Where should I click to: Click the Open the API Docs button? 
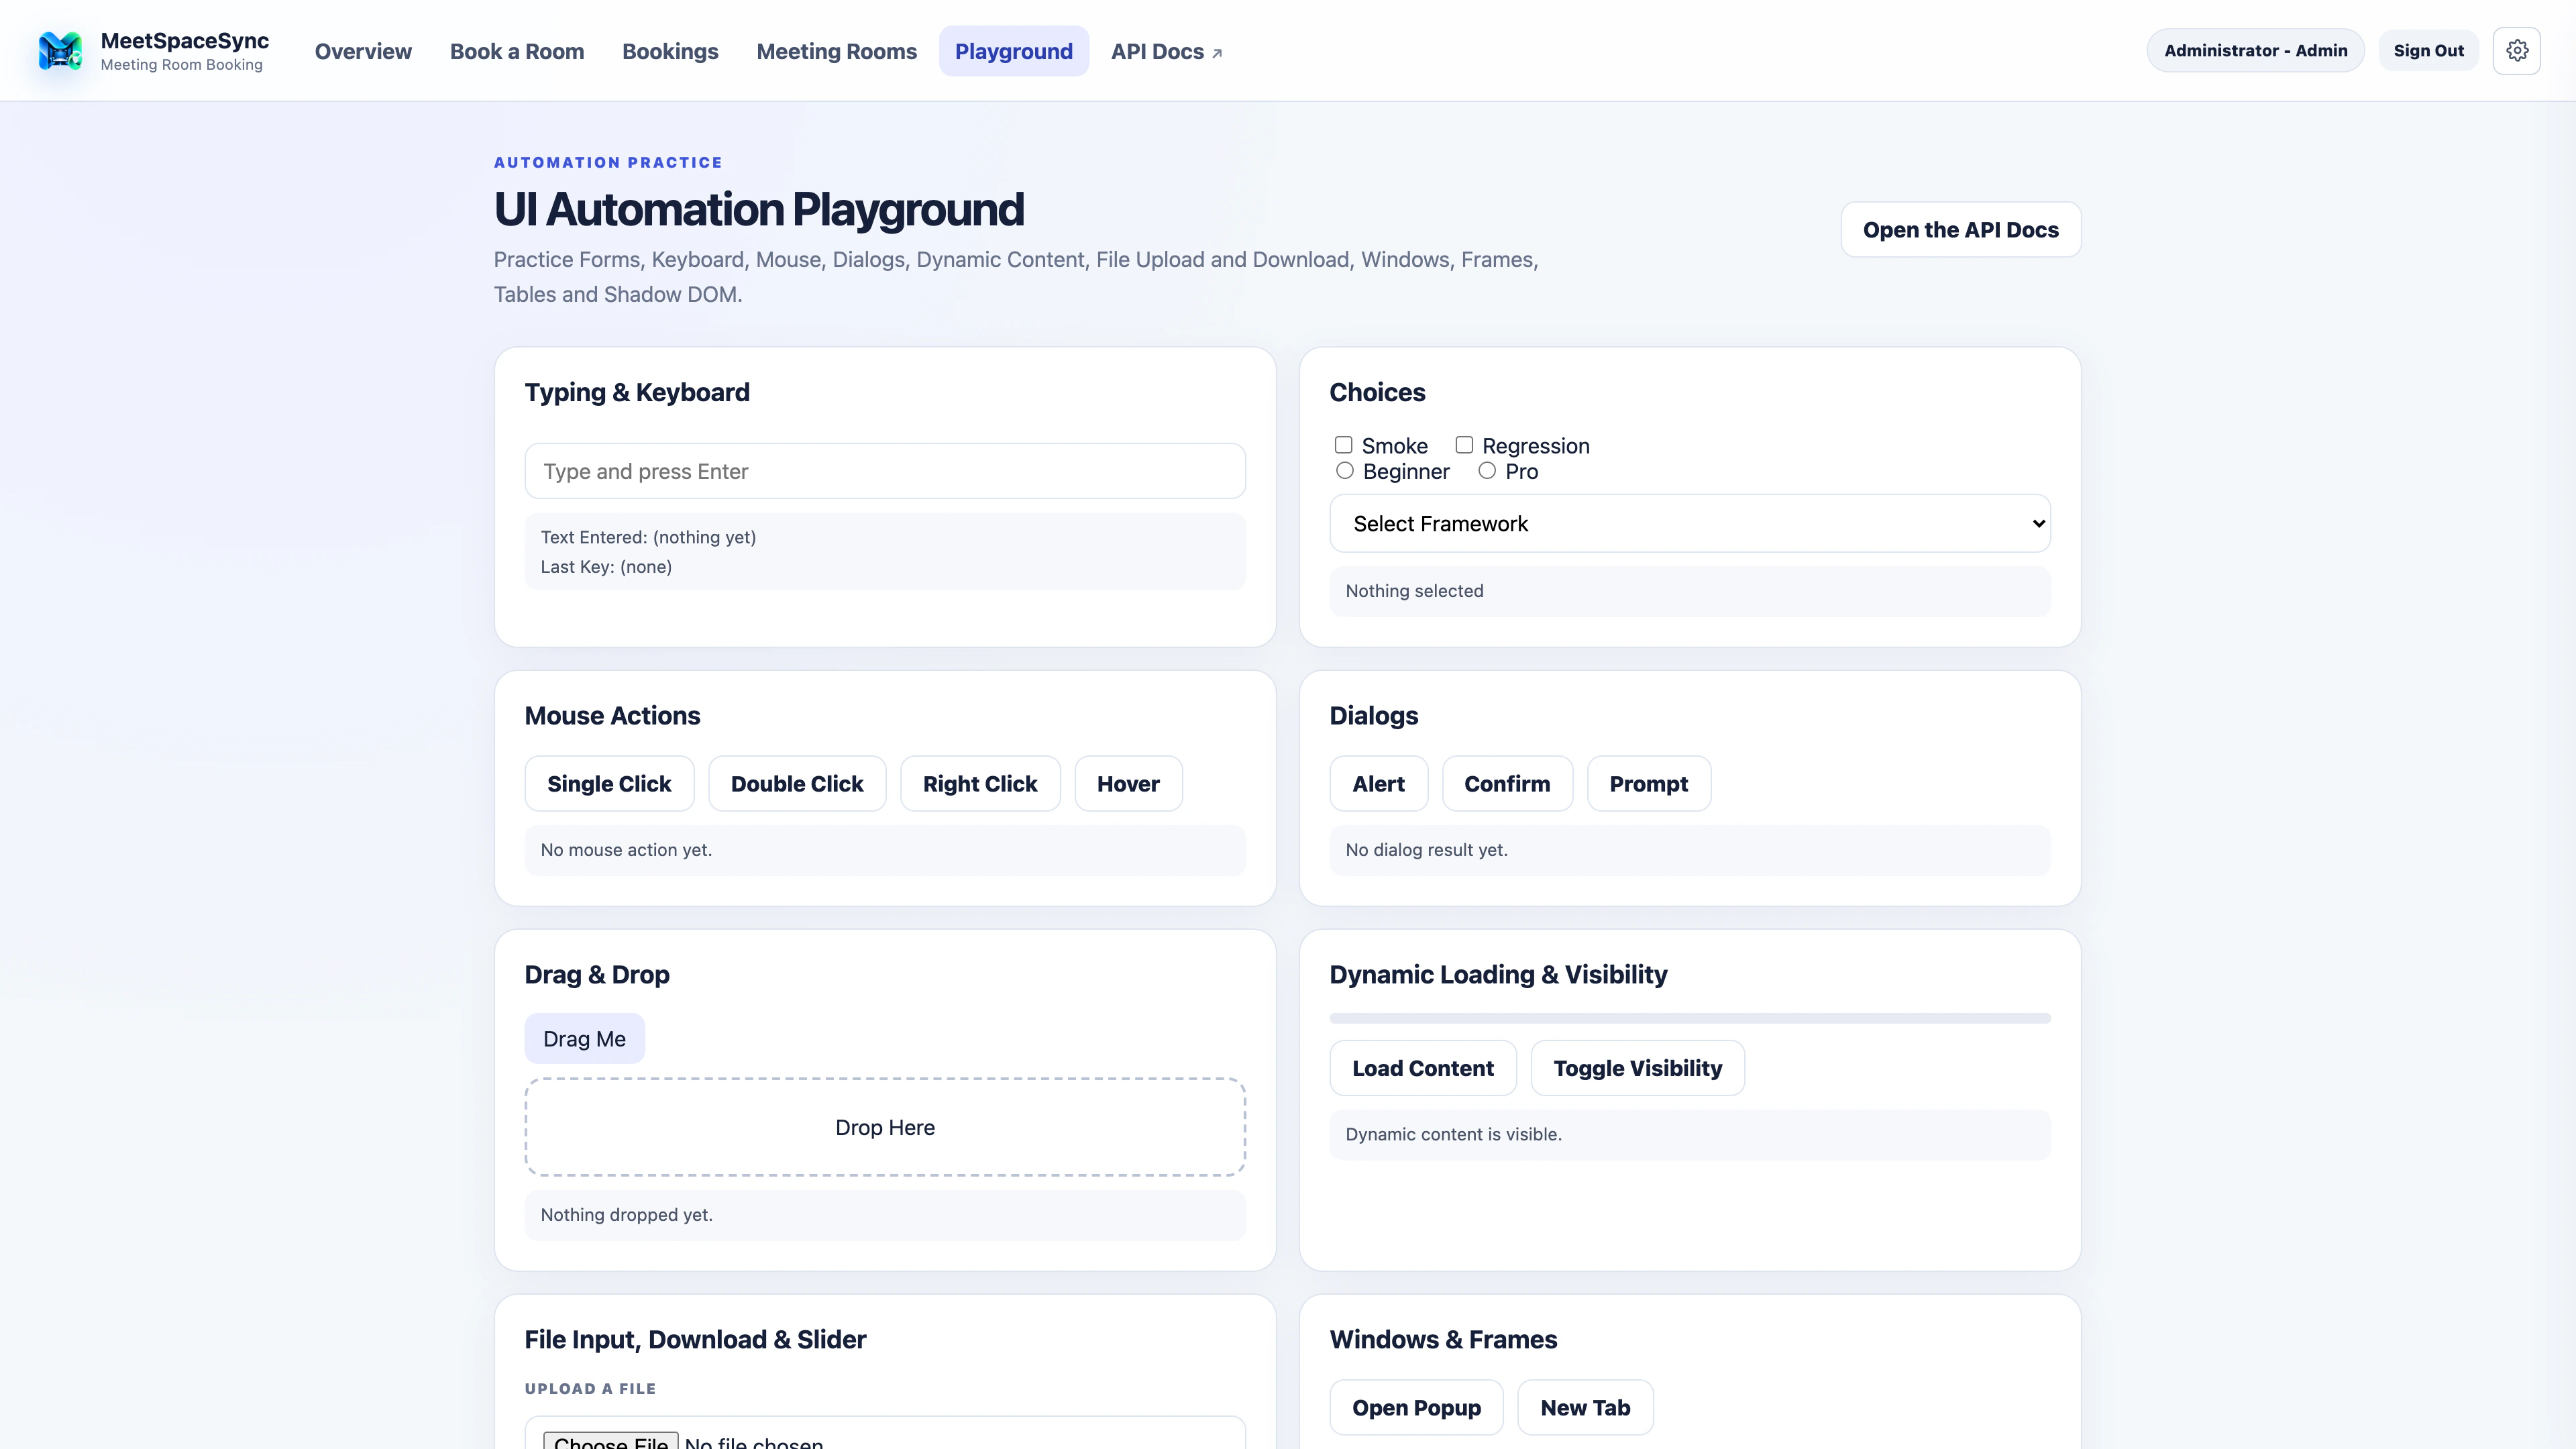(x=1960, y=230)
